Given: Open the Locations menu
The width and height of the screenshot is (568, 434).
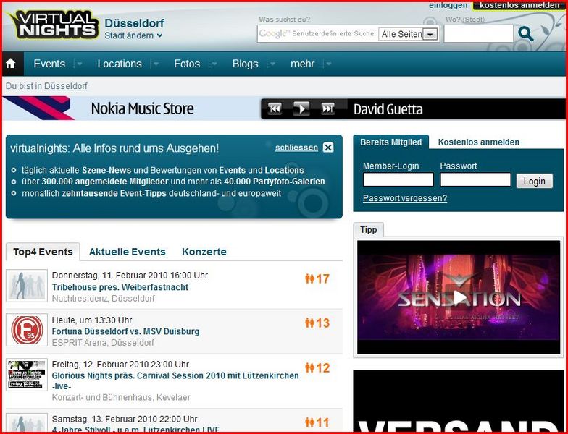Looking at the screenshot, I should (x=120, y=64).
